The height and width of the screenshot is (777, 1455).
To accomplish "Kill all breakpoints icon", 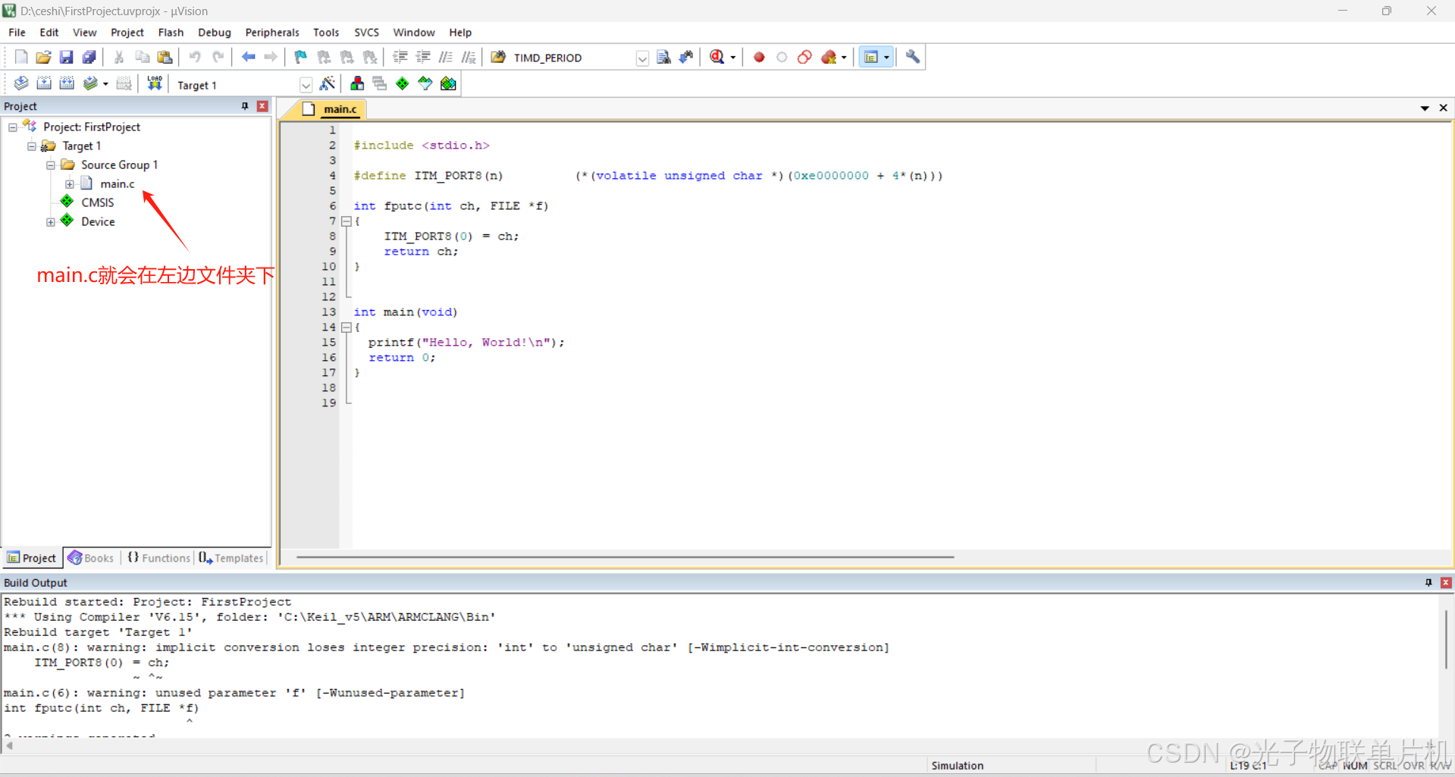I will (x=829, y=57).
